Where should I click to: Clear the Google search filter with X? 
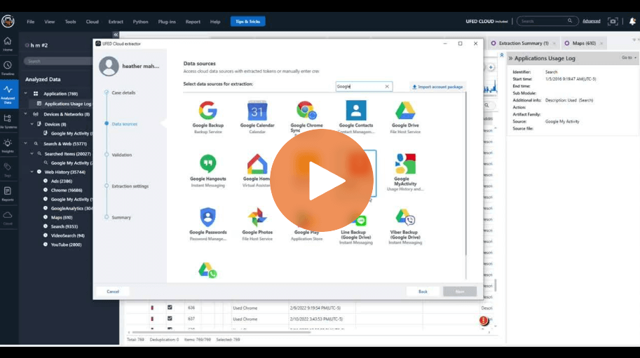click(387, 86)
